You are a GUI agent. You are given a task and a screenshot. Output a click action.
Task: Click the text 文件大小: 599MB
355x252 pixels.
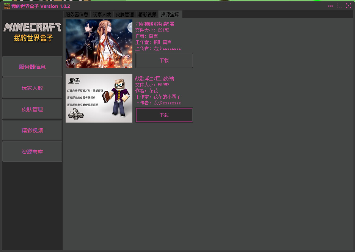152,85
